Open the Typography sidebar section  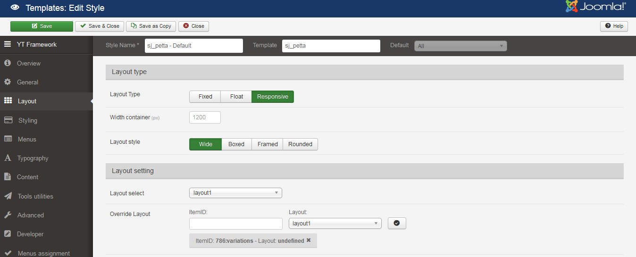33,158
